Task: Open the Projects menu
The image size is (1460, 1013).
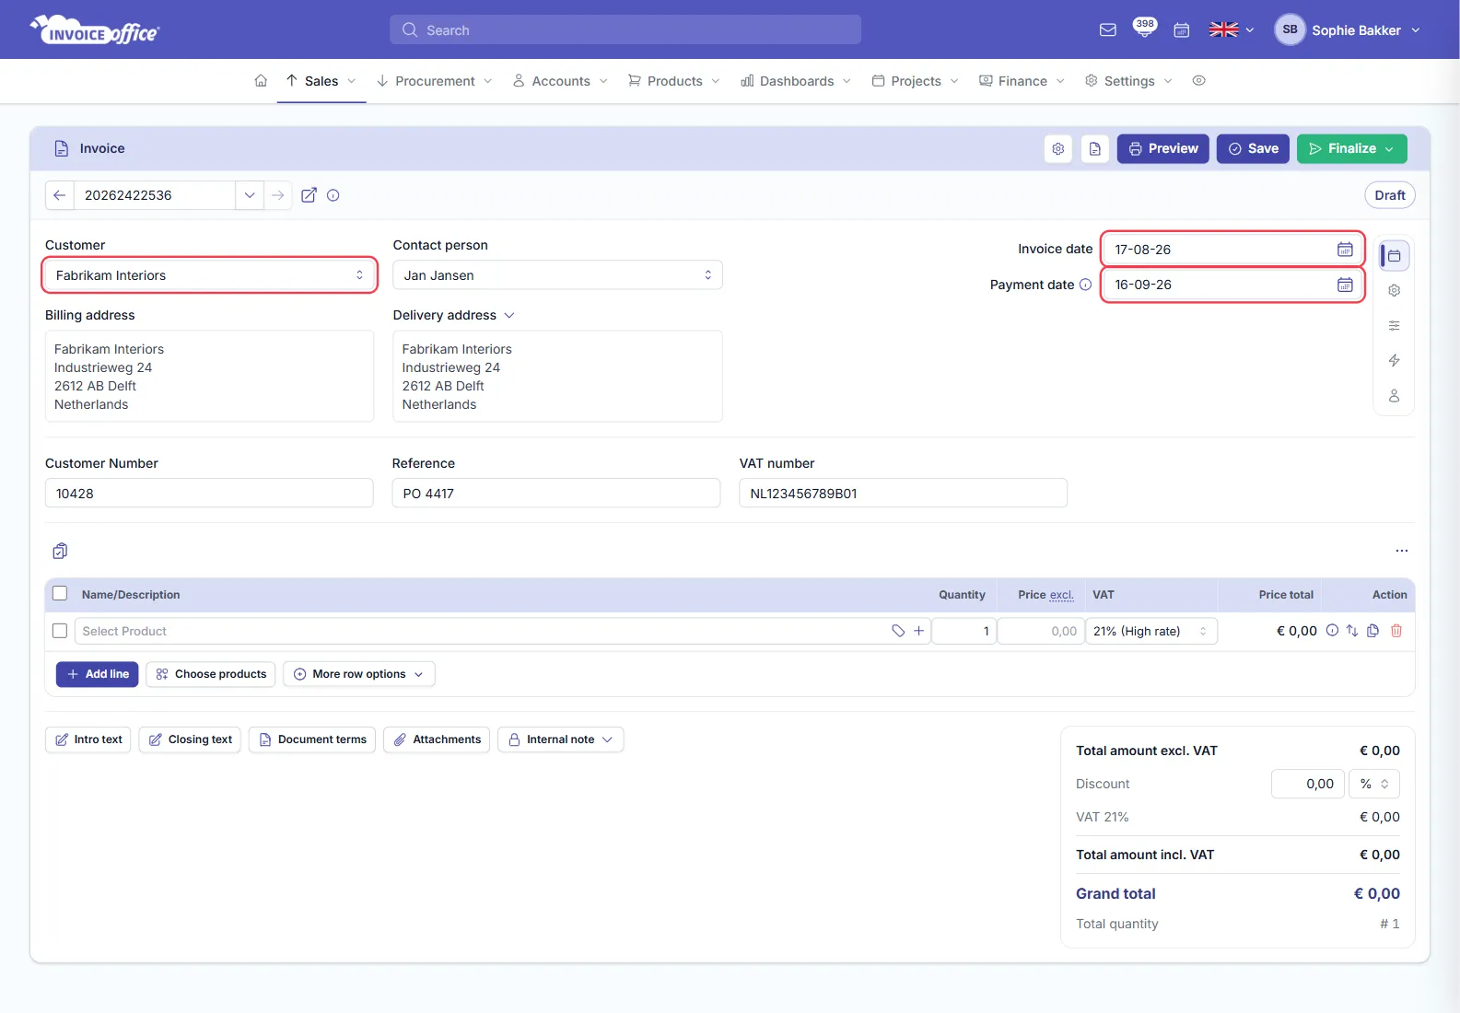Action: (916, 81)
